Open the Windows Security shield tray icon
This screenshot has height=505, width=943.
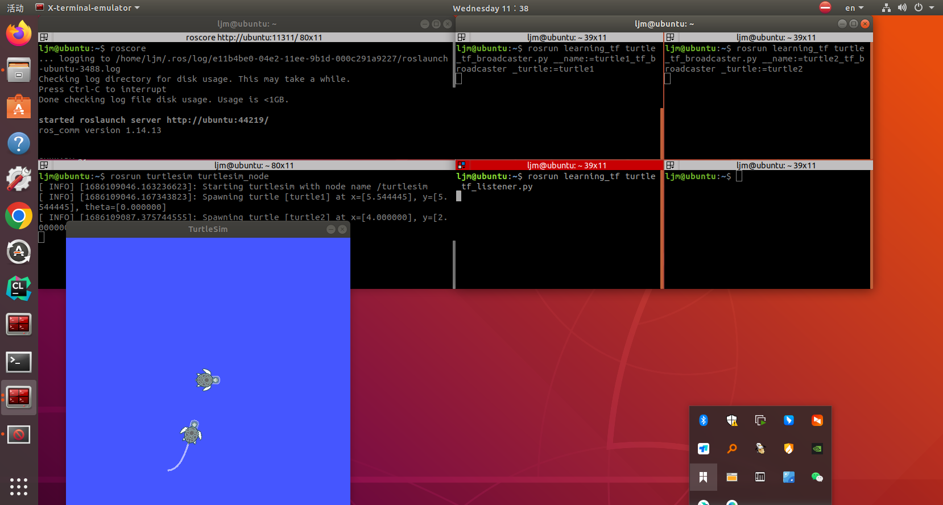[x=732, y=420]
